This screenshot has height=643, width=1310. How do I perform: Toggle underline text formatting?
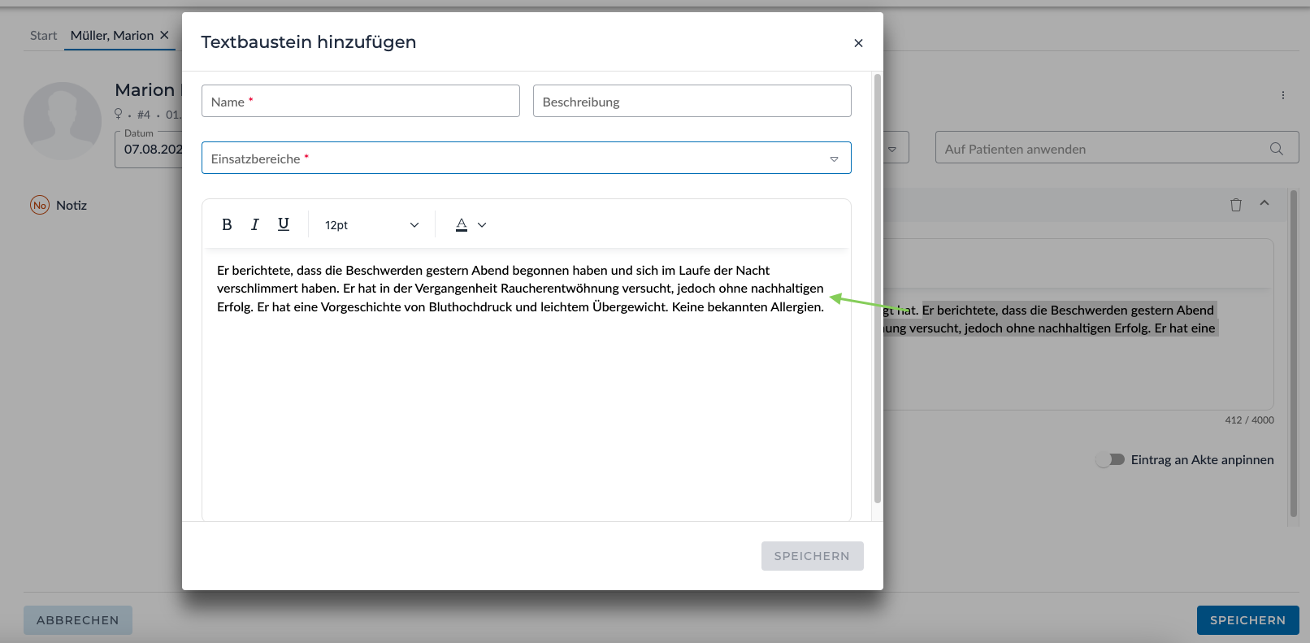point(284,224)
